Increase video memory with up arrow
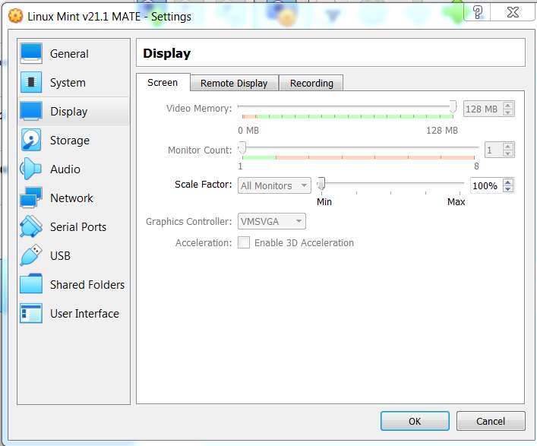 pos(508,106)
